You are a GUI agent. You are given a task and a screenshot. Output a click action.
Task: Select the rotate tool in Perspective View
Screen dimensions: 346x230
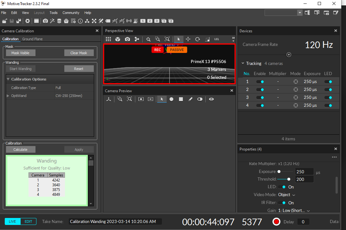pyautogui.click(x=197, y=39)
